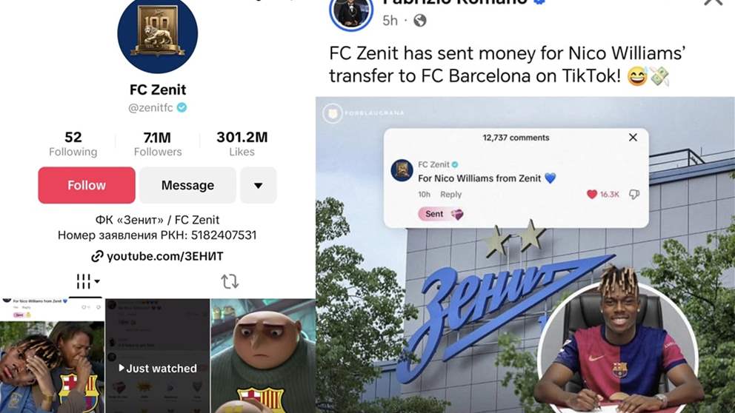This screenshot has width=735, height=413.
Task: Close the 12,737 comments panel
Action: 633,137
